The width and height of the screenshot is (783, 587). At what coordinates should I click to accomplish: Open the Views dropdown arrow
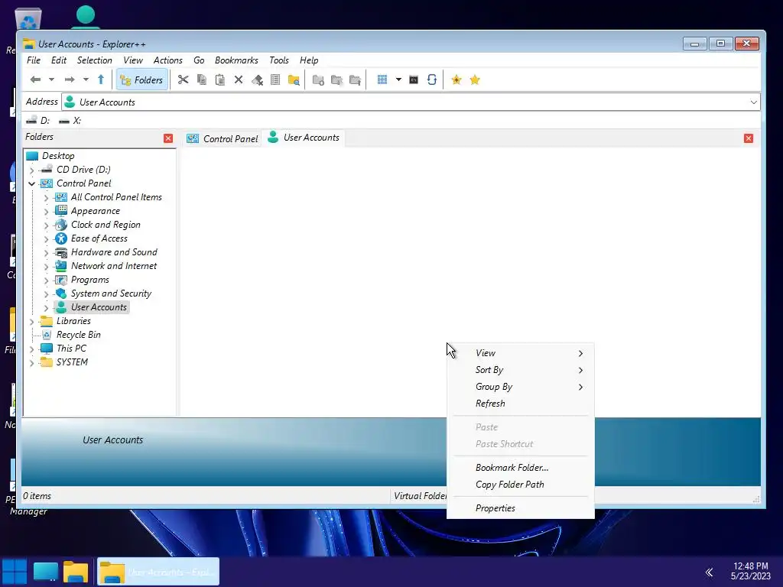pyautogui.click(x=398, y=79)
